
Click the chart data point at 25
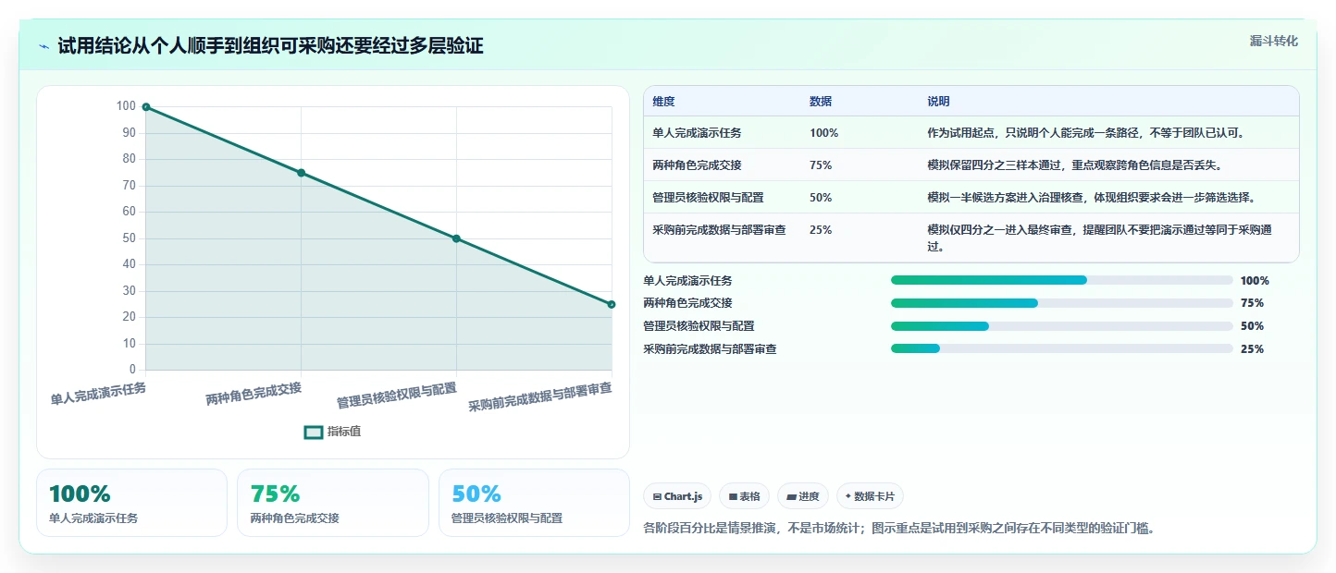click(x=612, y=304)
